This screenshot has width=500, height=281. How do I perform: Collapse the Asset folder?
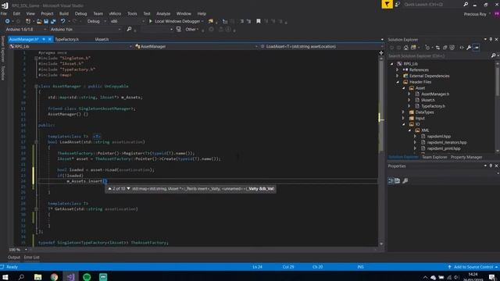click(x=404, y=88)
